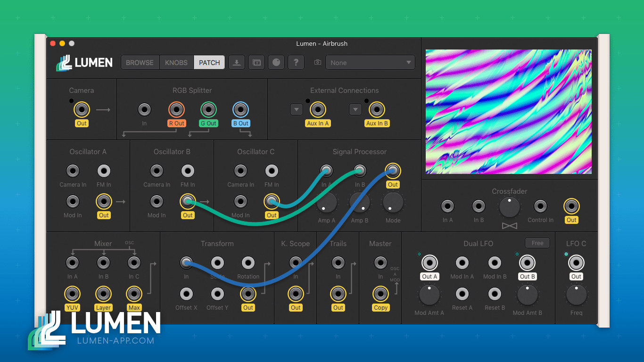Open the Aux In A source dropdown
The height and width of the screenshot is (362, 644).
297,109
